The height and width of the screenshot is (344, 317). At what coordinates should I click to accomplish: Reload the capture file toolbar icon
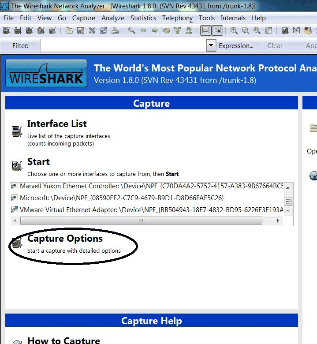point(104,30)
